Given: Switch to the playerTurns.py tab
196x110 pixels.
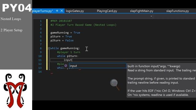Looking at the screenshot, I should pyautogui.click(x=43, y=11).
